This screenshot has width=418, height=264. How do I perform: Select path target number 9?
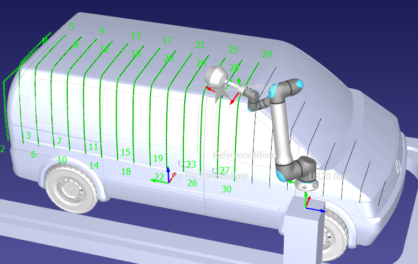click(x=102, y=31)
